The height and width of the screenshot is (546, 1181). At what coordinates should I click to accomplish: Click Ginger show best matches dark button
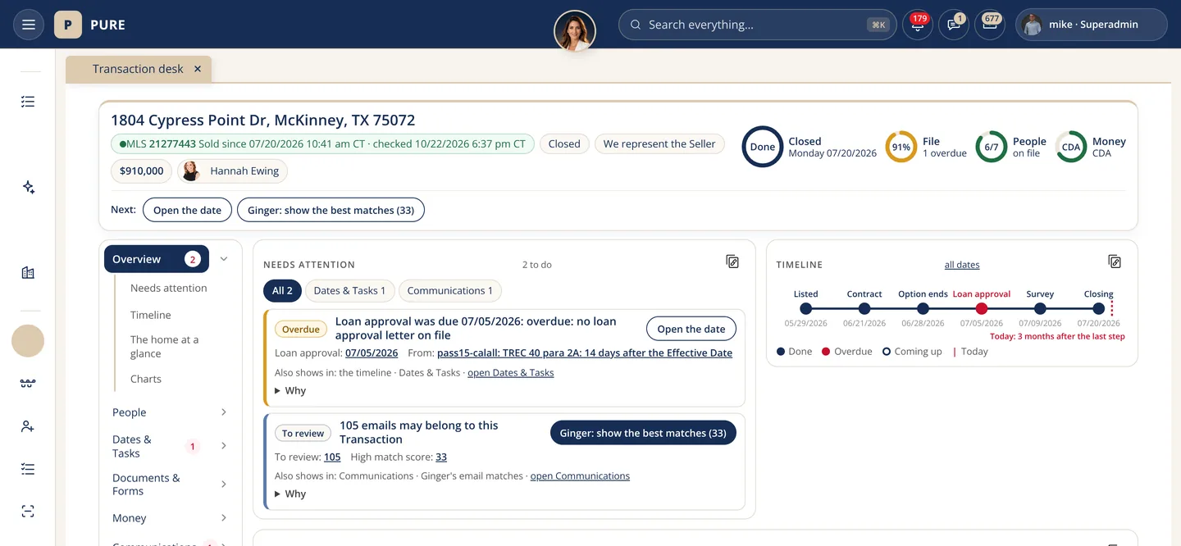643,433
